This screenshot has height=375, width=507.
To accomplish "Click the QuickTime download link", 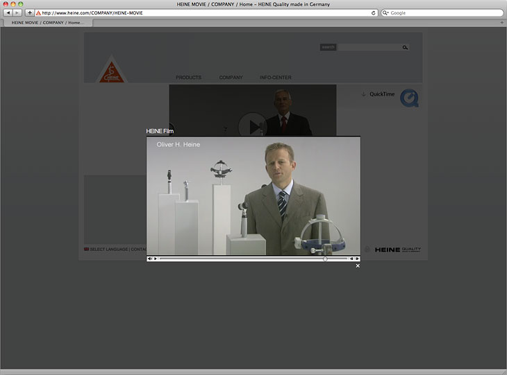I will (378, 94).
